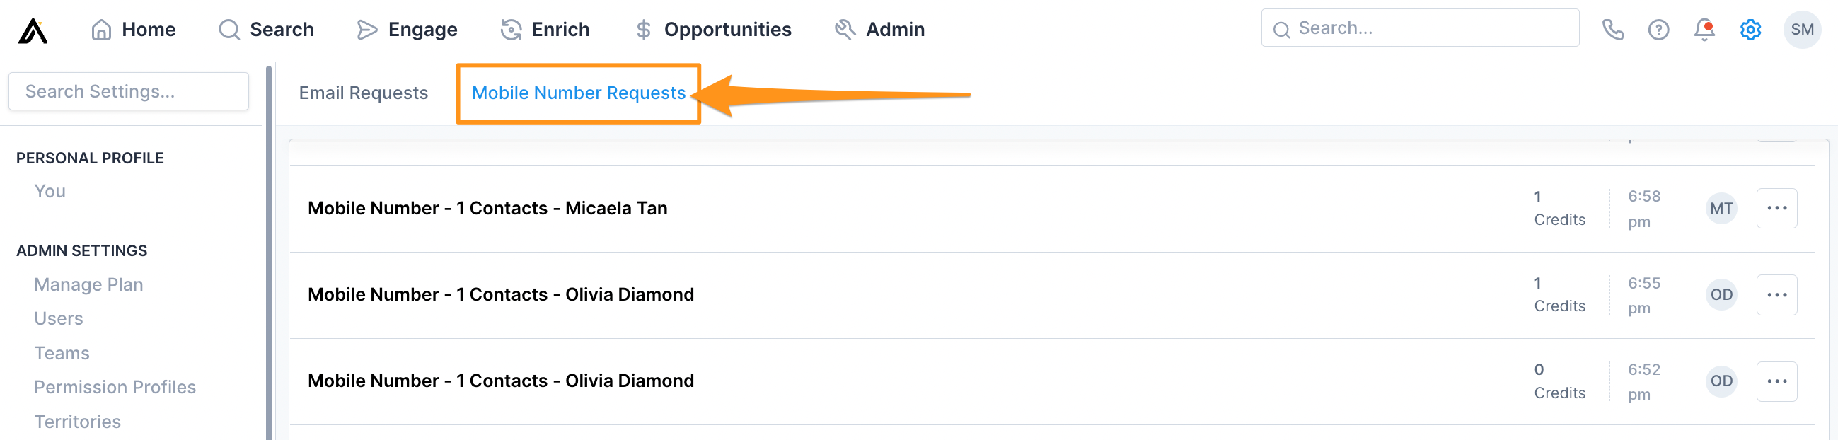Viewport: 1838px width, 440px height.
Task: Open options menu for Micaela Tan's request
Action: 1777,207
